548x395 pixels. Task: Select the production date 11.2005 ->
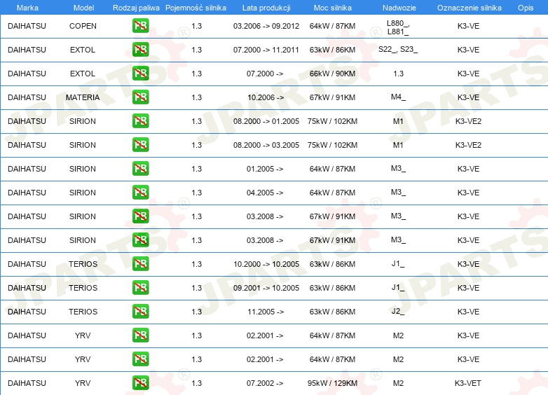(x=266, y=312)
